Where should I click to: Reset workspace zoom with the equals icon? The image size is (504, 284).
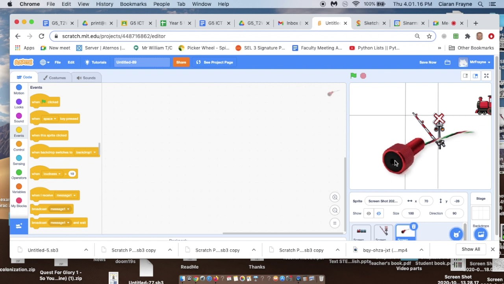[x=335, y=223]
